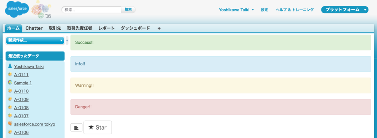Click the fireworks '16 seasonal logo
The image size is (377, 138).
tap(41, 10)
